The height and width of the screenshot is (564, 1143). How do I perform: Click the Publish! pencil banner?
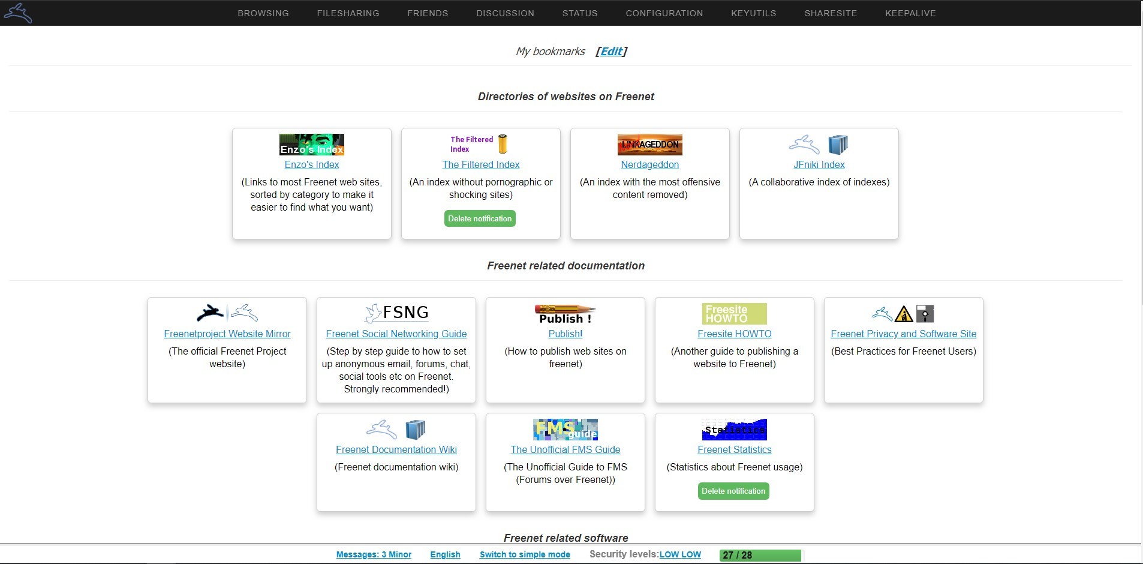click(566, 314)
